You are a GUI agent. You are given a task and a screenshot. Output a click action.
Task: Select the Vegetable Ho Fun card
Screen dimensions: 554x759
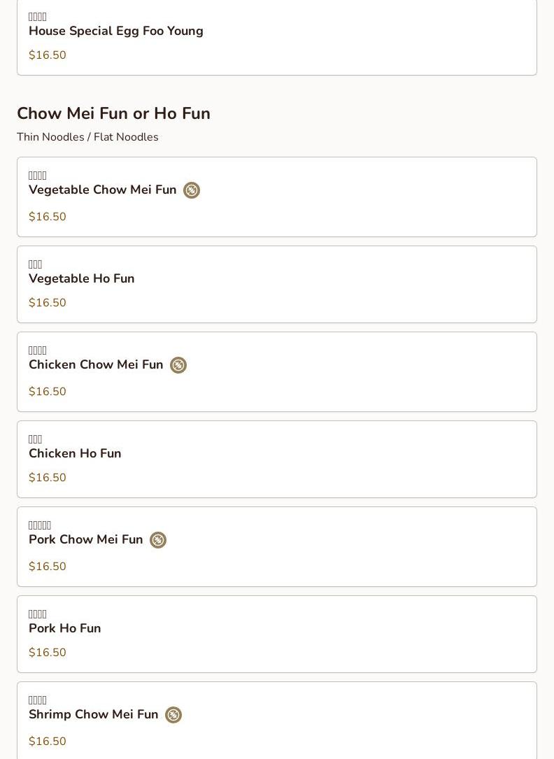click(x=277, y=284)
